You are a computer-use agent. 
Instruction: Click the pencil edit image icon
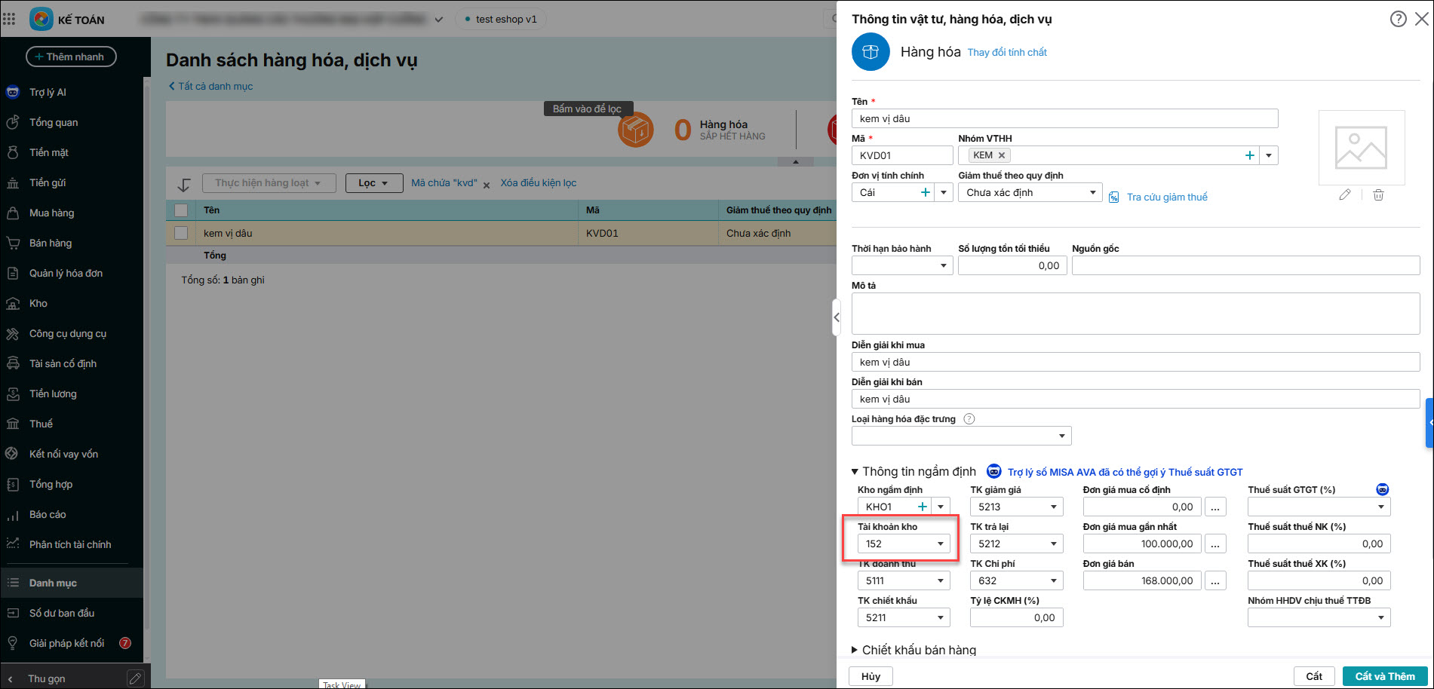[x=1344, y=195]
